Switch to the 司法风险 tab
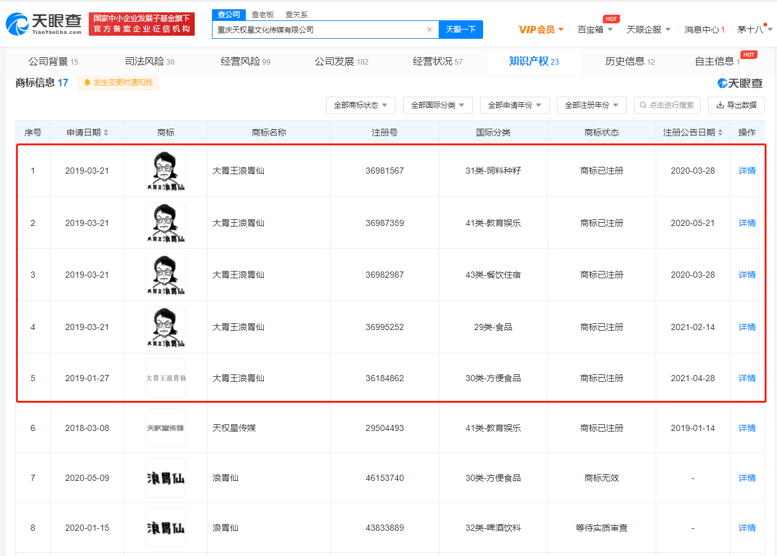The image size is (777, 556). pos(150,62)
